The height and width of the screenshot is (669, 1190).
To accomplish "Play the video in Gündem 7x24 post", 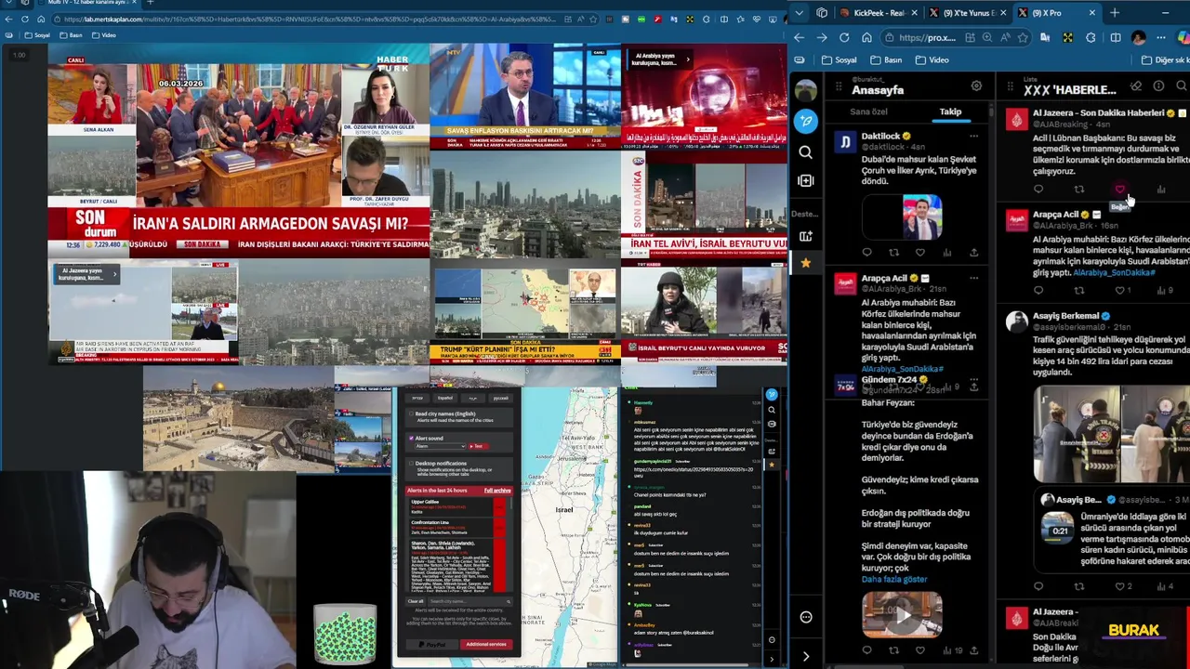I will (902, 614).
